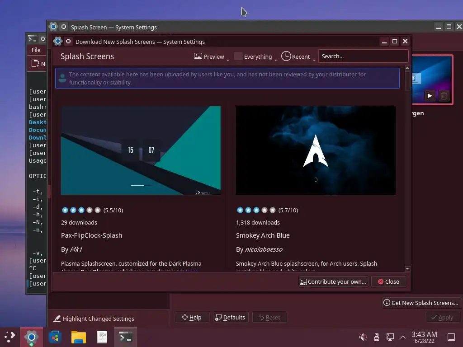
Task: Open the Discover software center taskbar icon
Action: [x=55, y=337]
